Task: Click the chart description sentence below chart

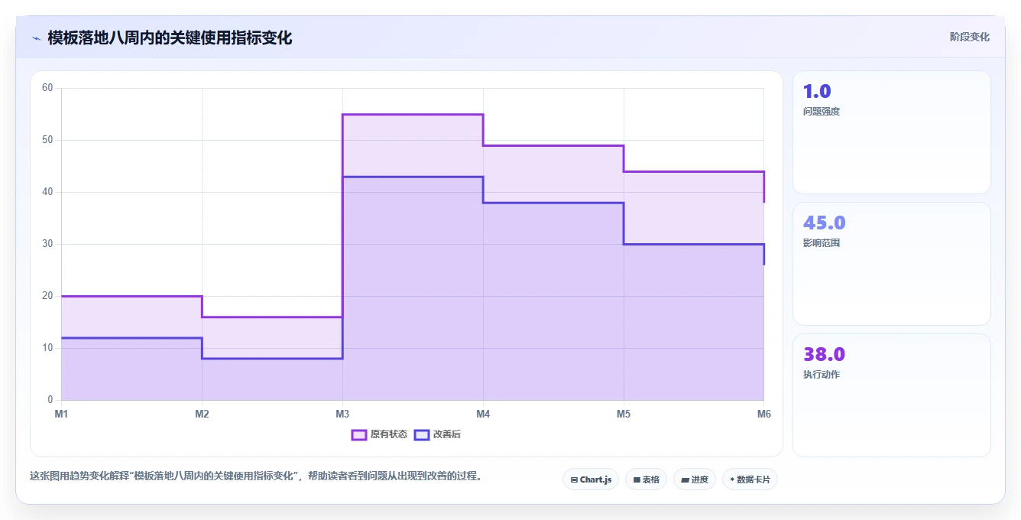Action: click(257, 476)
